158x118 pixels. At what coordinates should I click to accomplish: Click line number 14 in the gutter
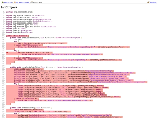(x=4, y=36)
